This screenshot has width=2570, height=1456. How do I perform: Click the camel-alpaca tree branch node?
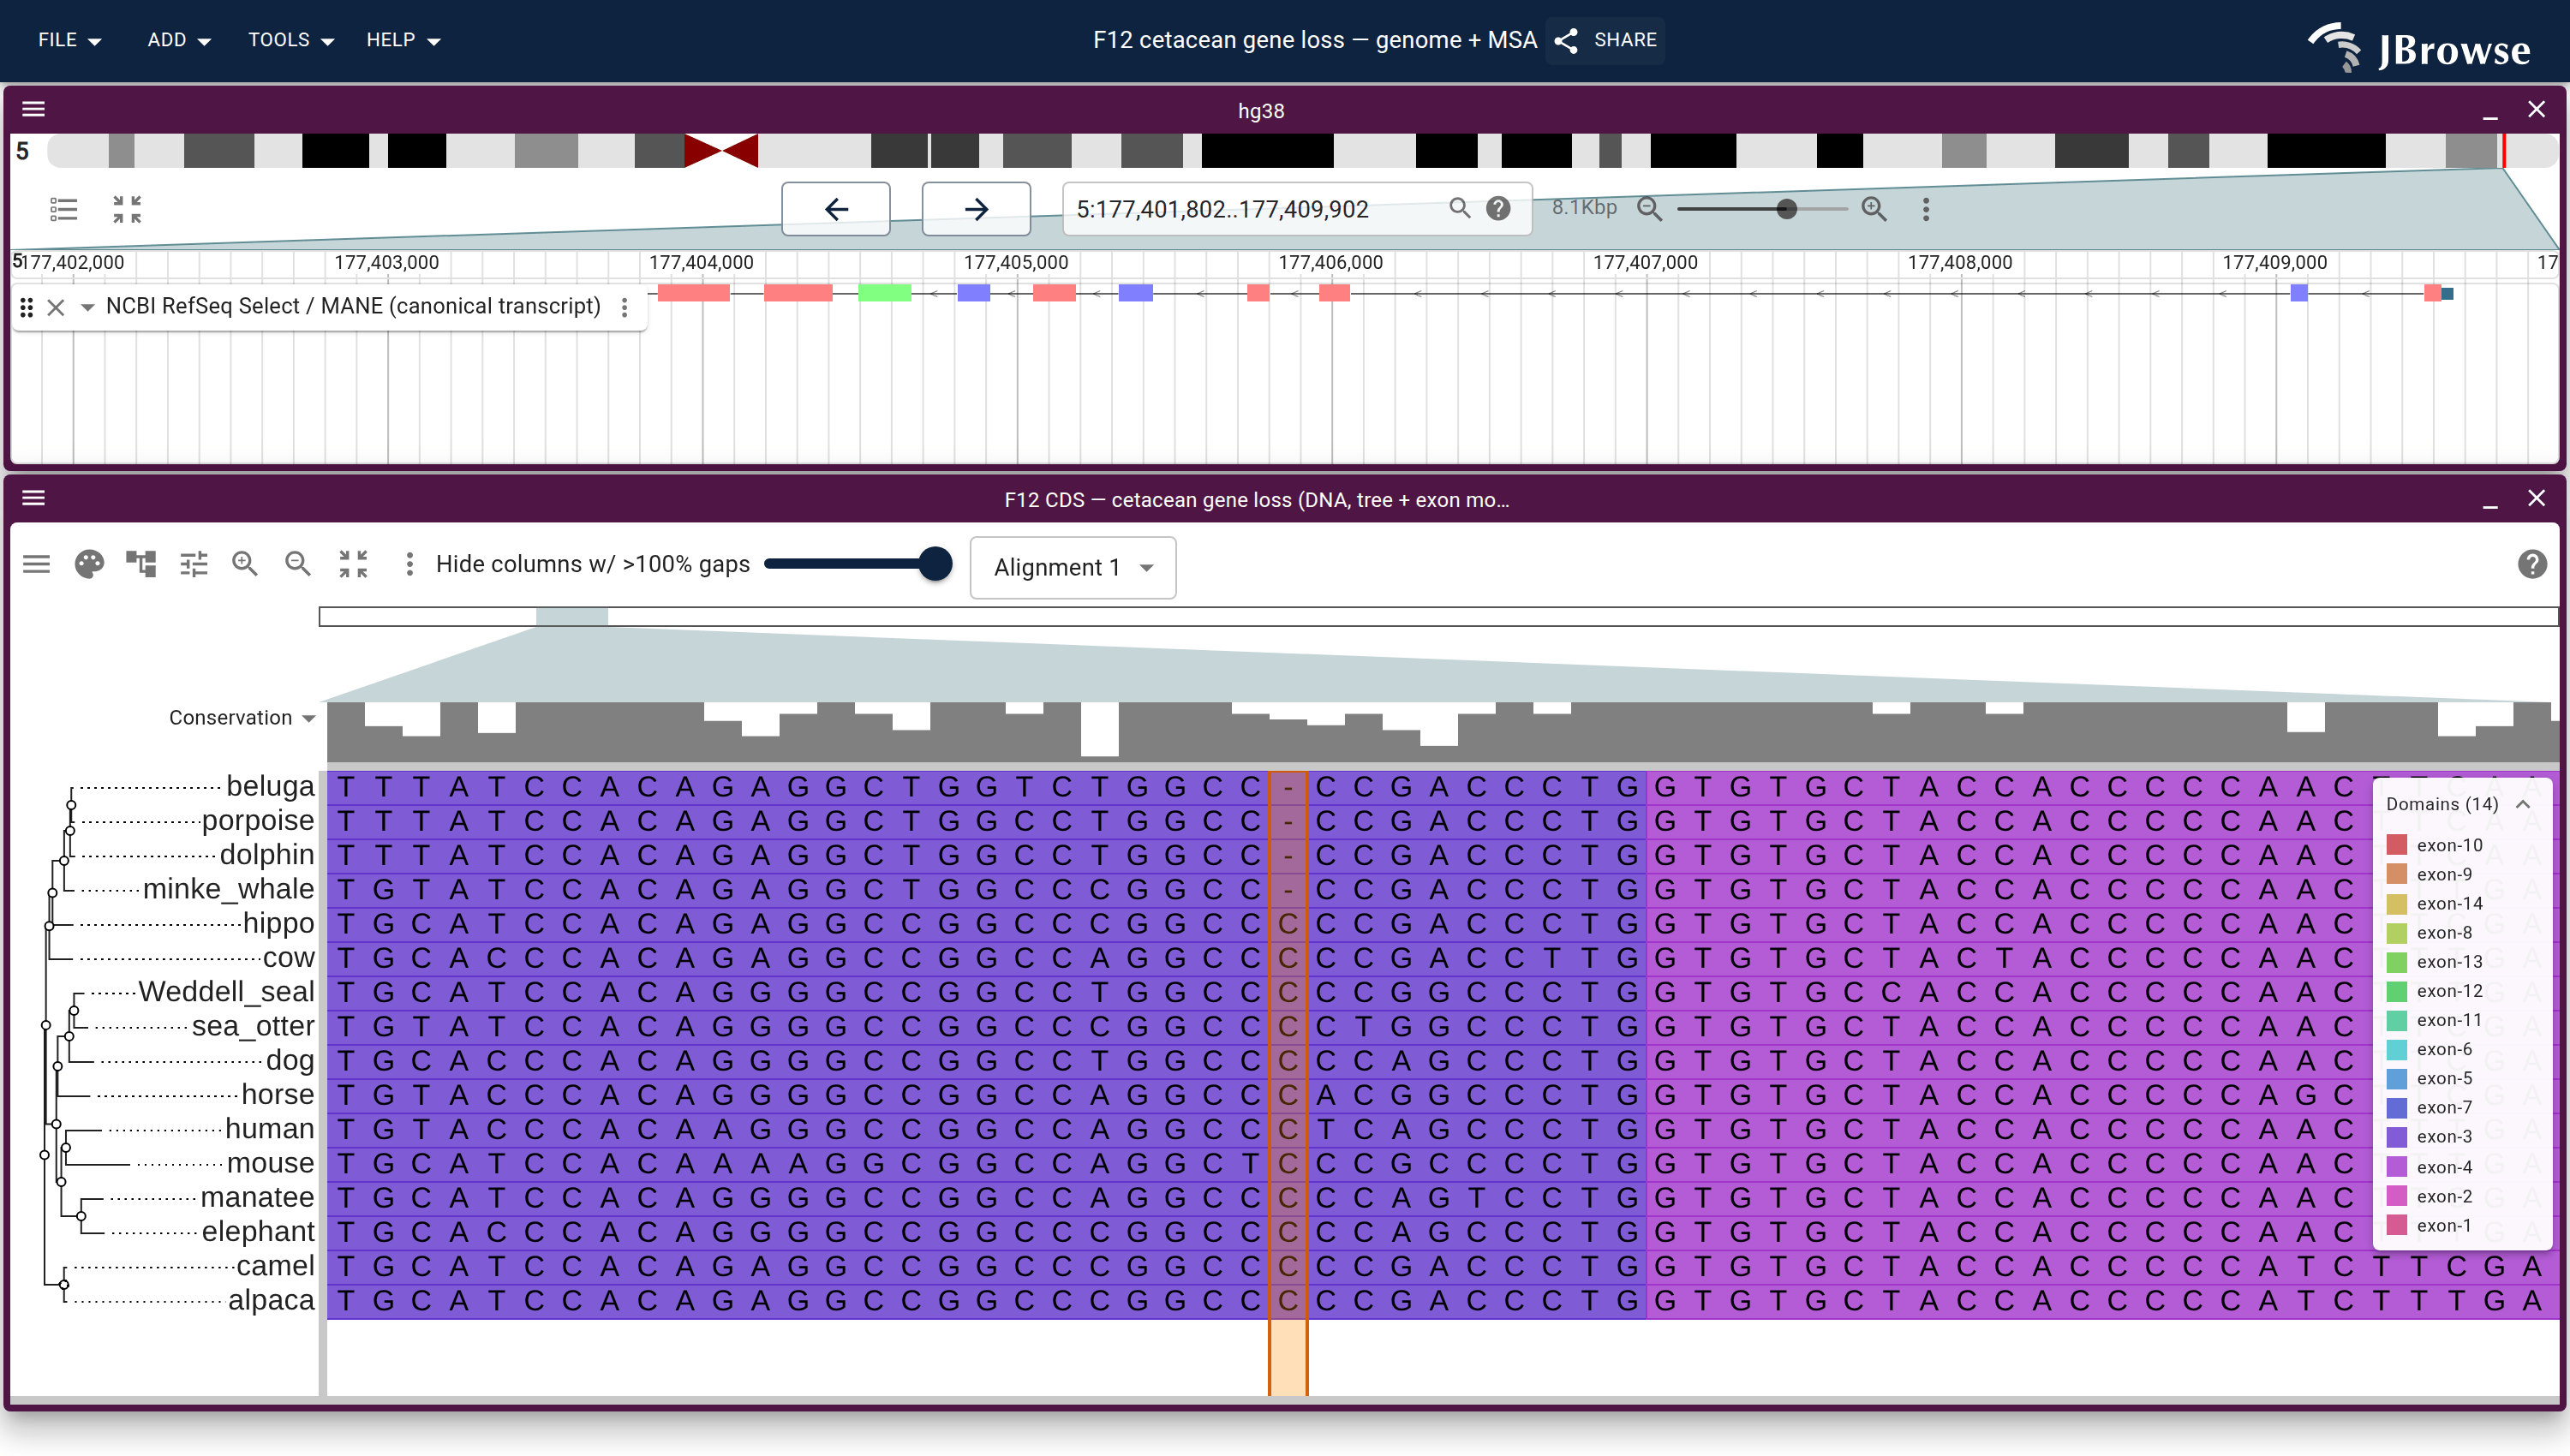(x=64, y=1283)
